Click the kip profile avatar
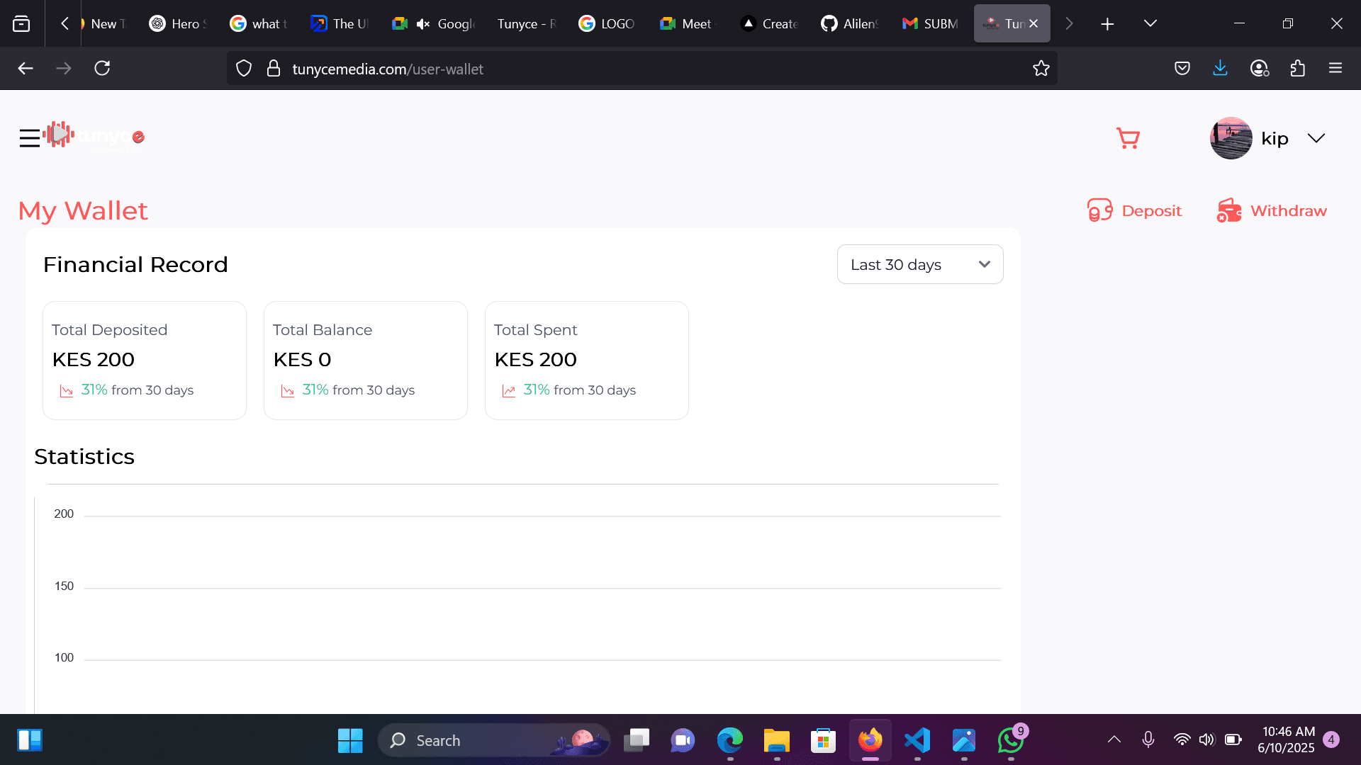Viewport: 1361px width, 765px height. pos(1231,138)
